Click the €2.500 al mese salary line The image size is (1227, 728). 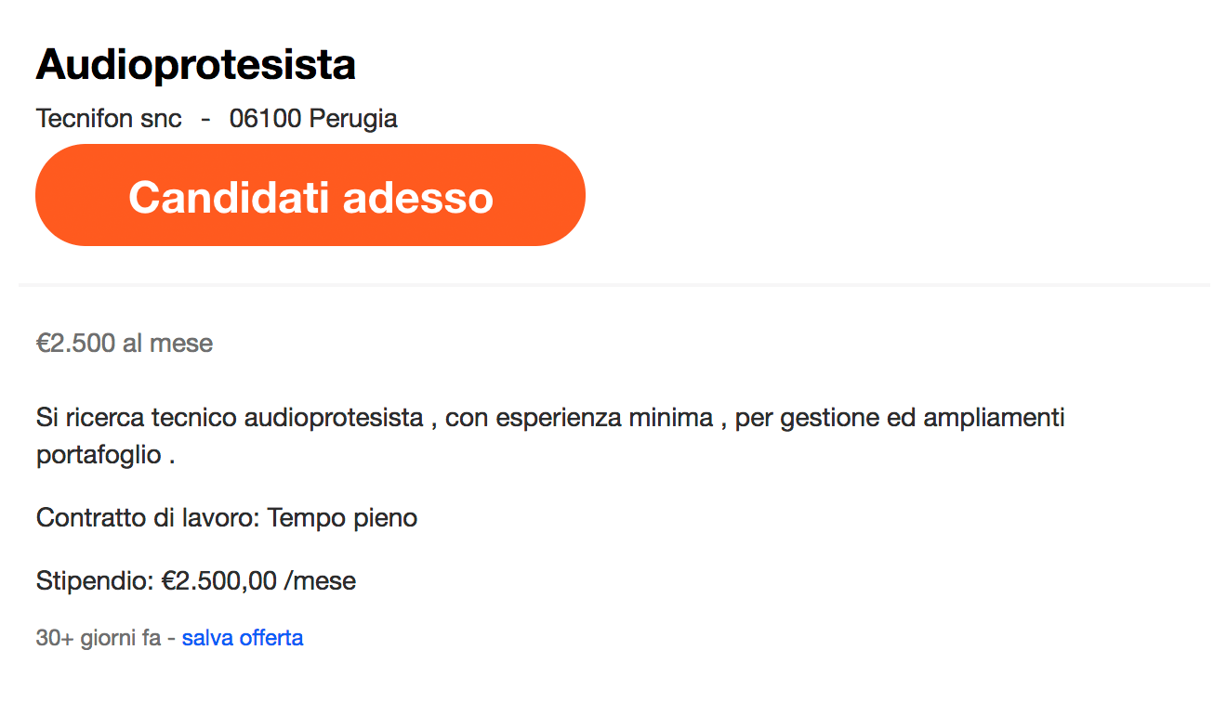pyautogui.click(x=125, y=344)
